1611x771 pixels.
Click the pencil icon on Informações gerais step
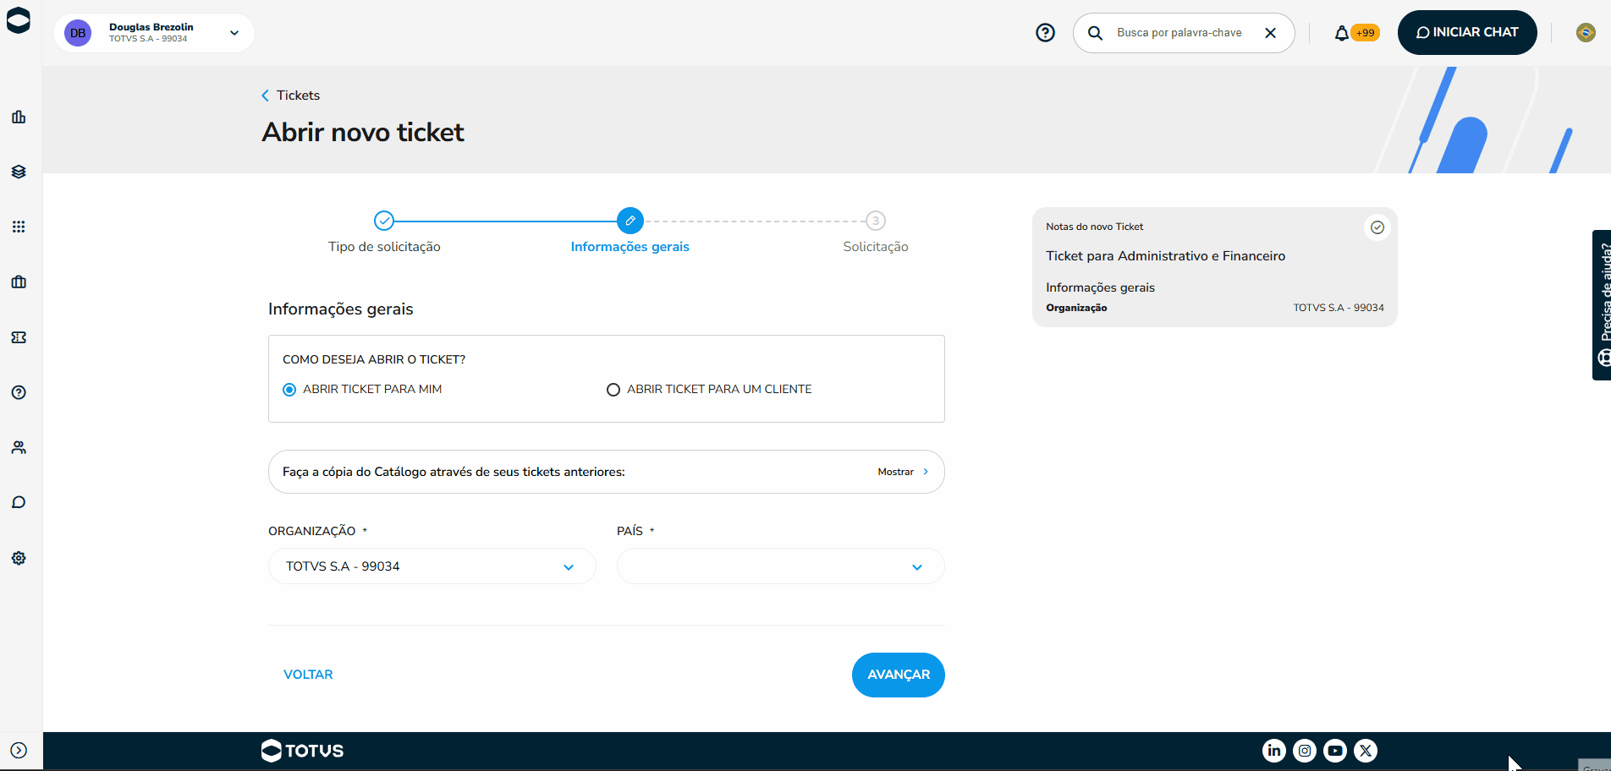(630, 221)
